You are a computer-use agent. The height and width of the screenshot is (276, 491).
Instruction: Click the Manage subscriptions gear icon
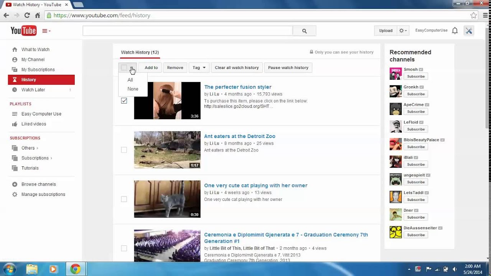15,194
